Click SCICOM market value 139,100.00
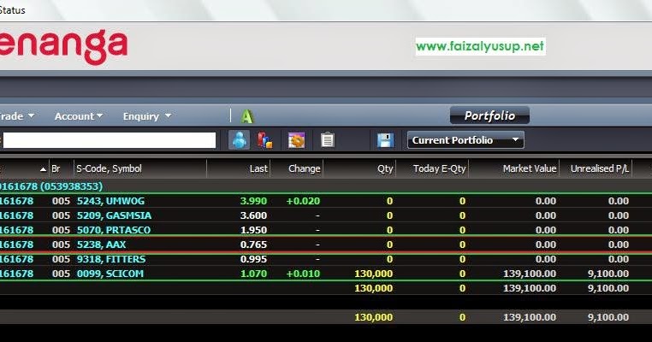The height and width of the screenshot is (342, 652). pos(530,274)
